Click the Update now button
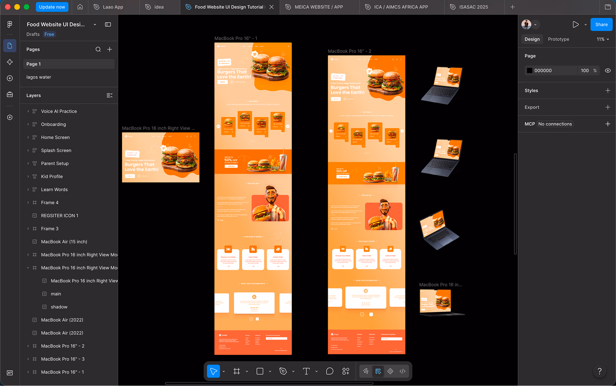 tap(52, 7)
